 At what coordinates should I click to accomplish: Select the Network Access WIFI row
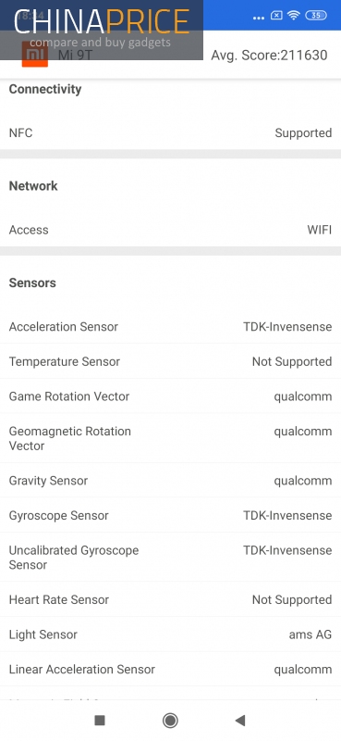point(170,230)
